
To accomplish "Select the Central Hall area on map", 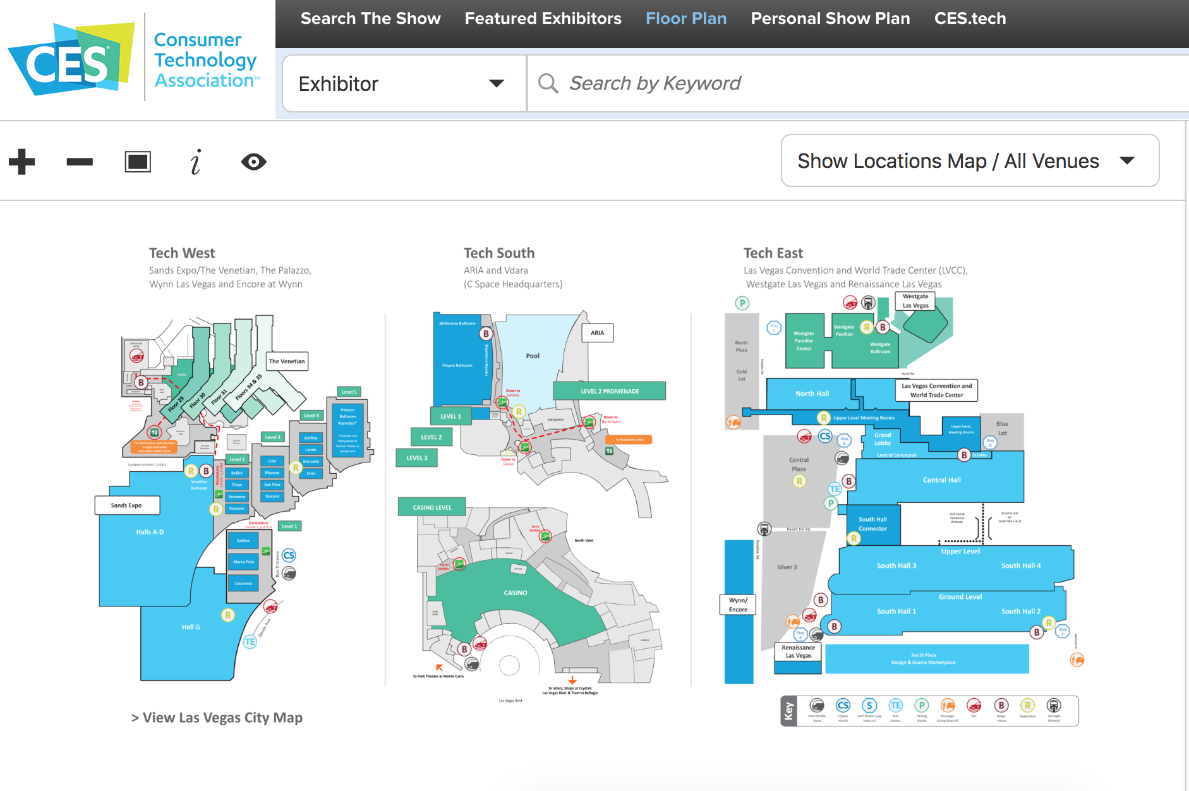I will pos(941,480).
